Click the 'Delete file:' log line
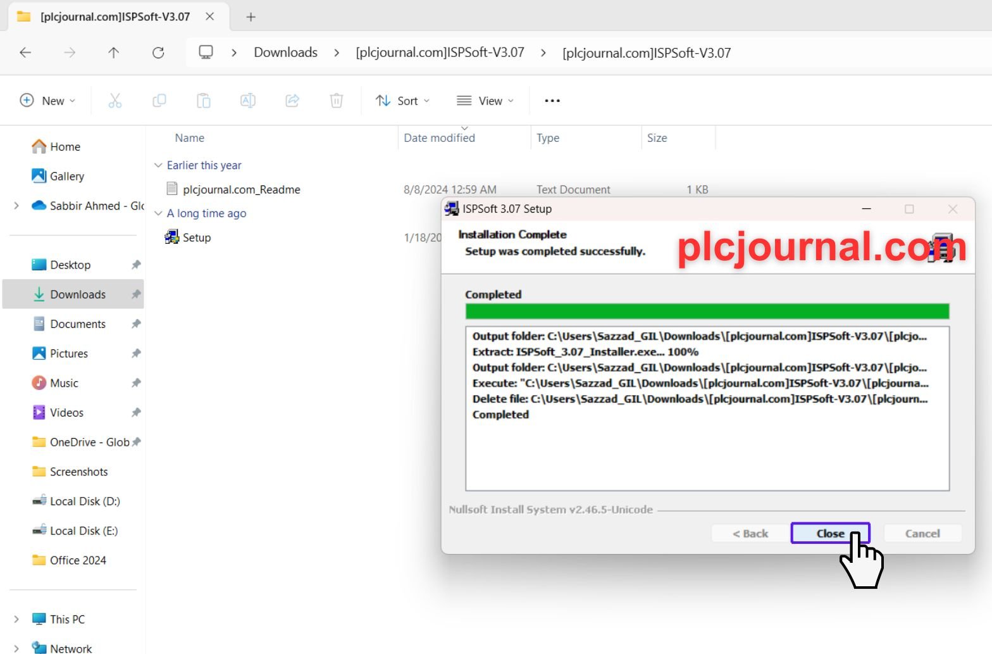The height and width of the screenshot is (654, 992). pyautogui.click(x=700, y=399)
